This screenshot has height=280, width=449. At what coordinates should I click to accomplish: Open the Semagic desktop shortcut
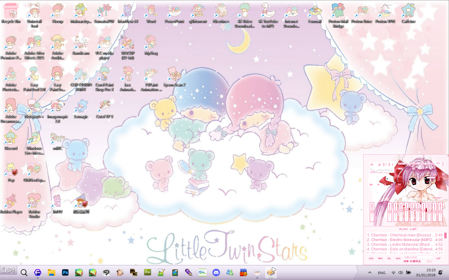point(81,109)
